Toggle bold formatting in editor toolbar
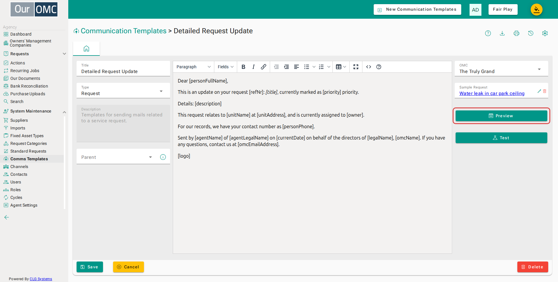 (243, 67)
